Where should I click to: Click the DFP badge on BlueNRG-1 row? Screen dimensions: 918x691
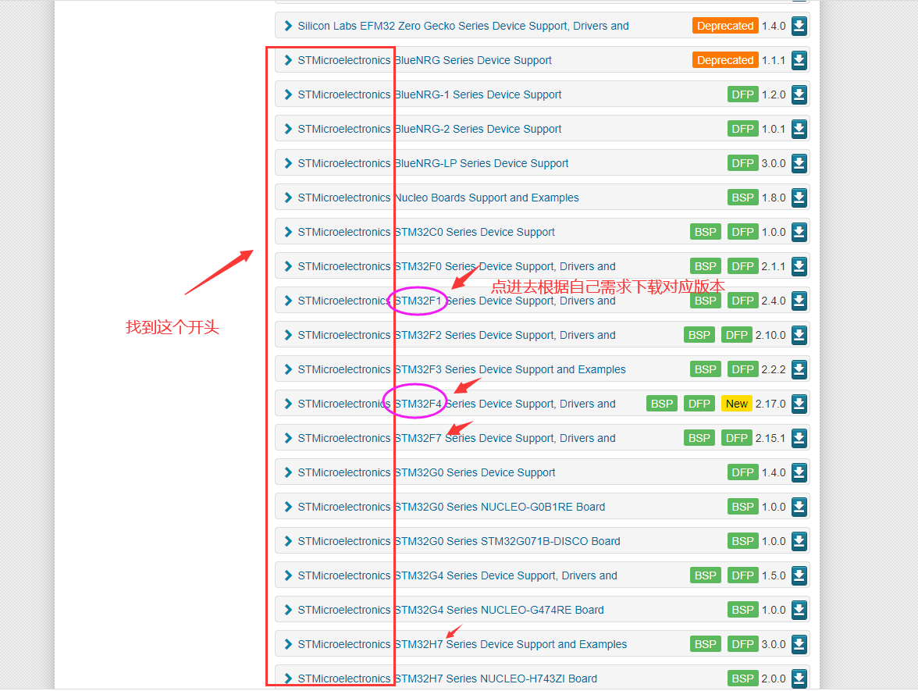pos(743,94)
